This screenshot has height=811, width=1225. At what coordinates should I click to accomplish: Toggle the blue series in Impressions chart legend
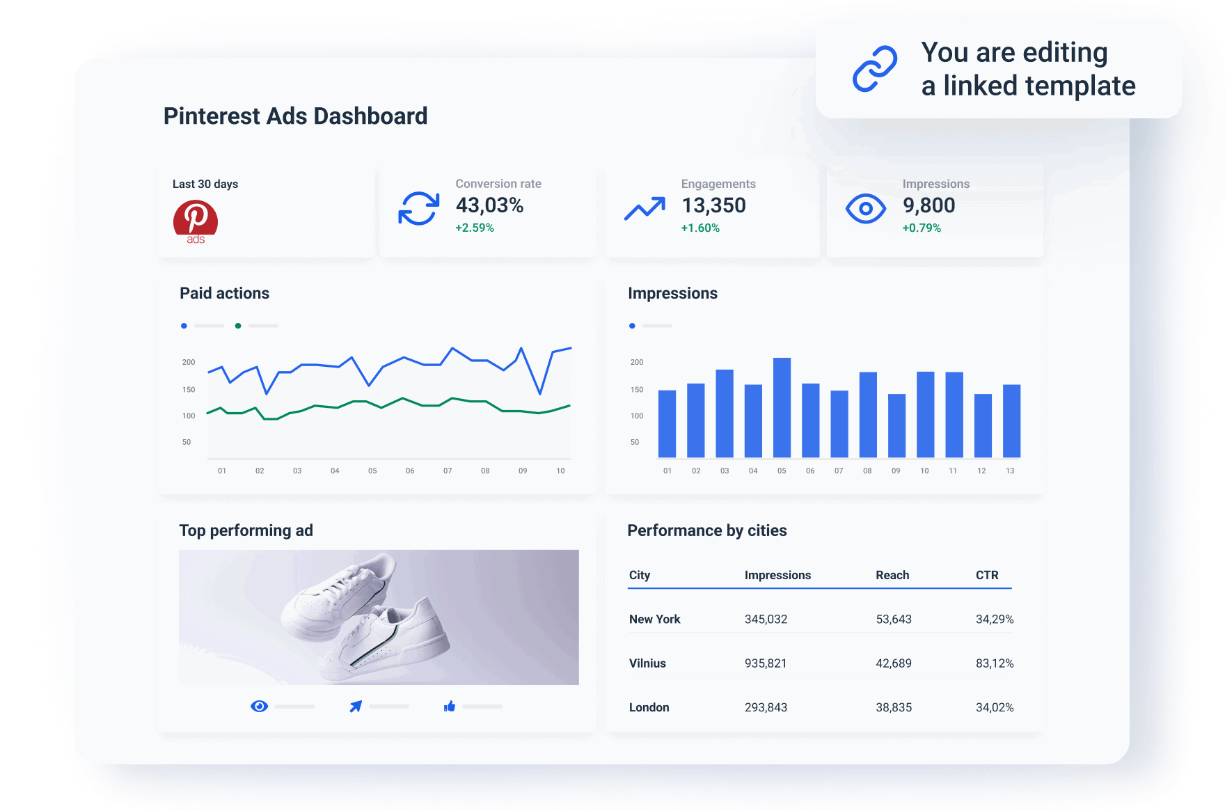[632, 325]
